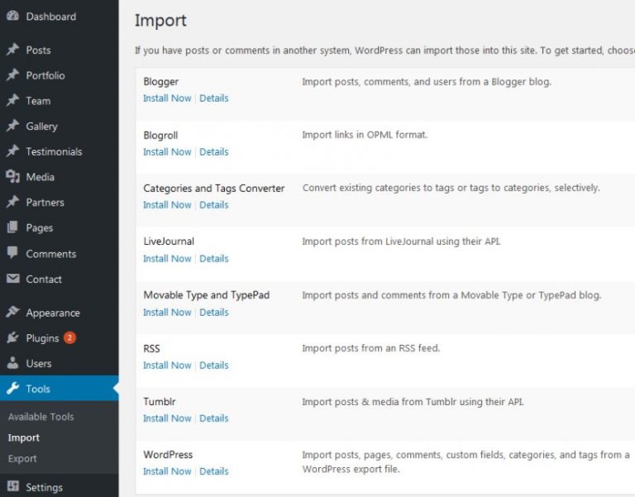
Task: View Details for the WordPress importer
Action: pos(214,471)
